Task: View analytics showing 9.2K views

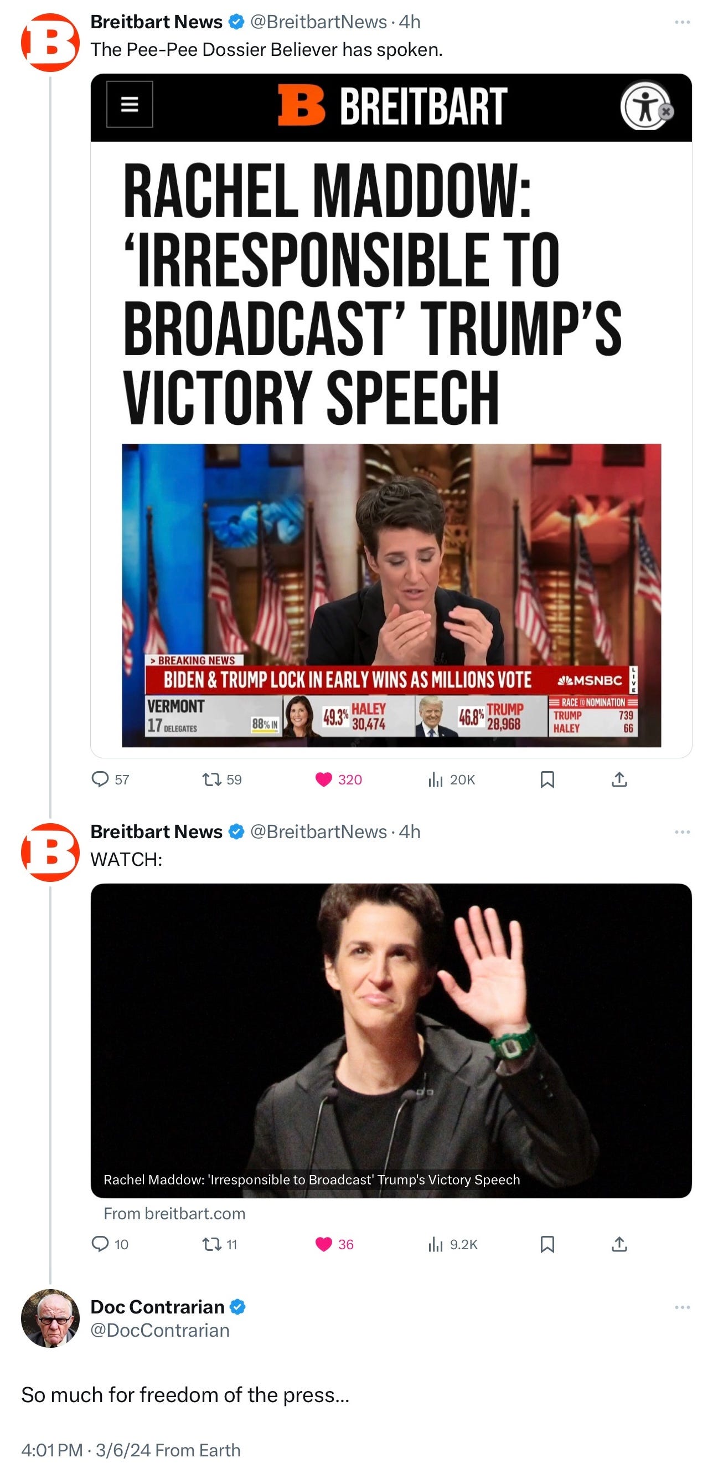Action: 452,1244
